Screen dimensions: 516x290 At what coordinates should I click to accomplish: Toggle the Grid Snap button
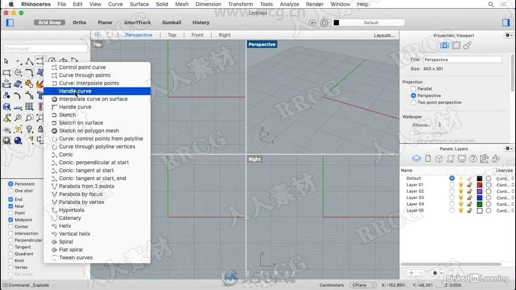point(49,23)
